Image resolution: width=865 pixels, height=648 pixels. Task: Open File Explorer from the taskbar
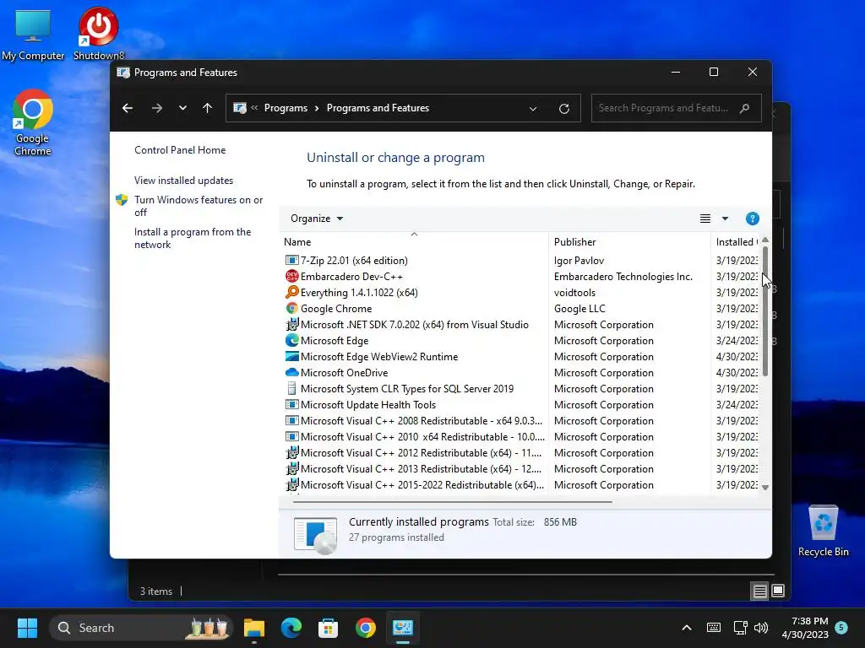254,628
